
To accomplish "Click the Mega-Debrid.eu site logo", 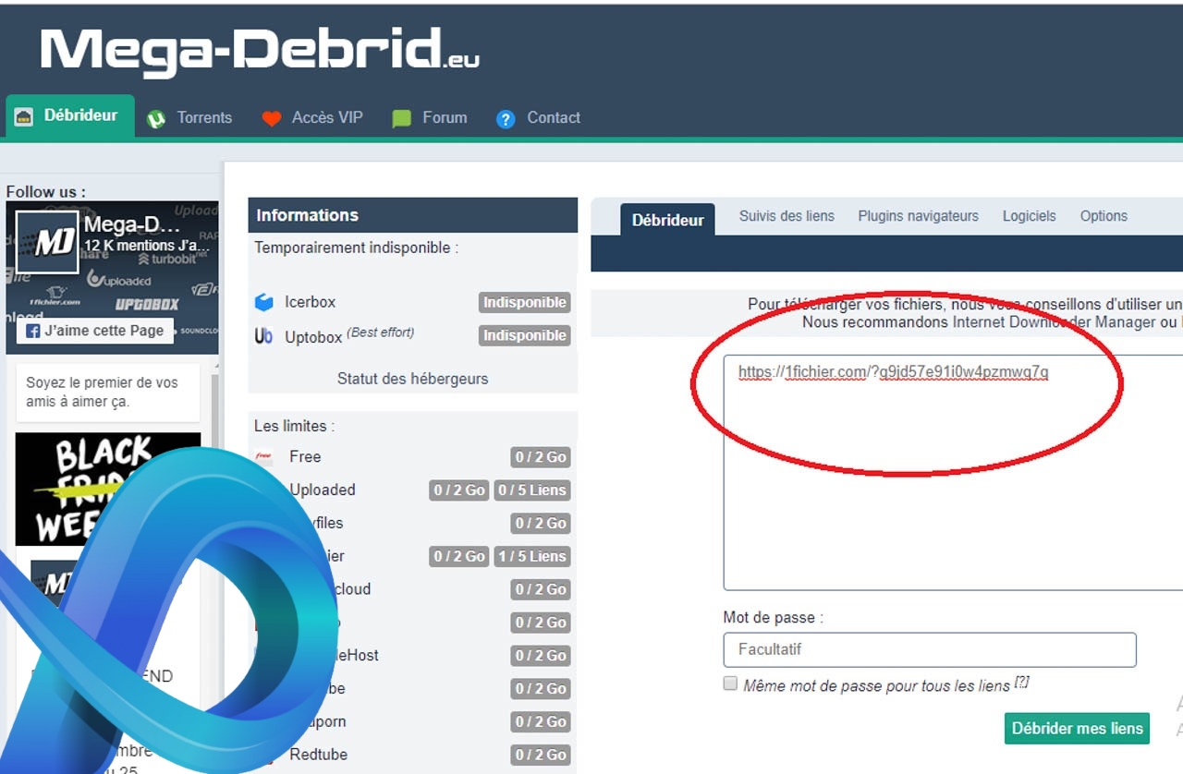I will click(260, 51).
